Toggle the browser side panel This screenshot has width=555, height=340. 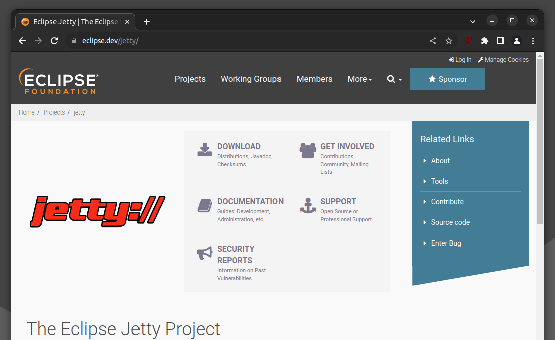tap(500, 41)
